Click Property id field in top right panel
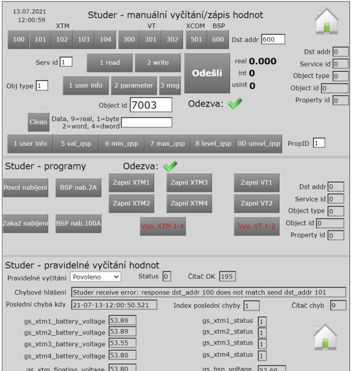 [341, 100]
